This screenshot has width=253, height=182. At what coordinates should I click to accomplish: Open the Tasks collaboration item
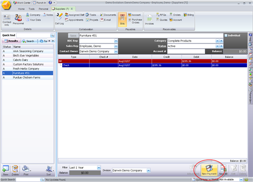click(x=91, y=15)
